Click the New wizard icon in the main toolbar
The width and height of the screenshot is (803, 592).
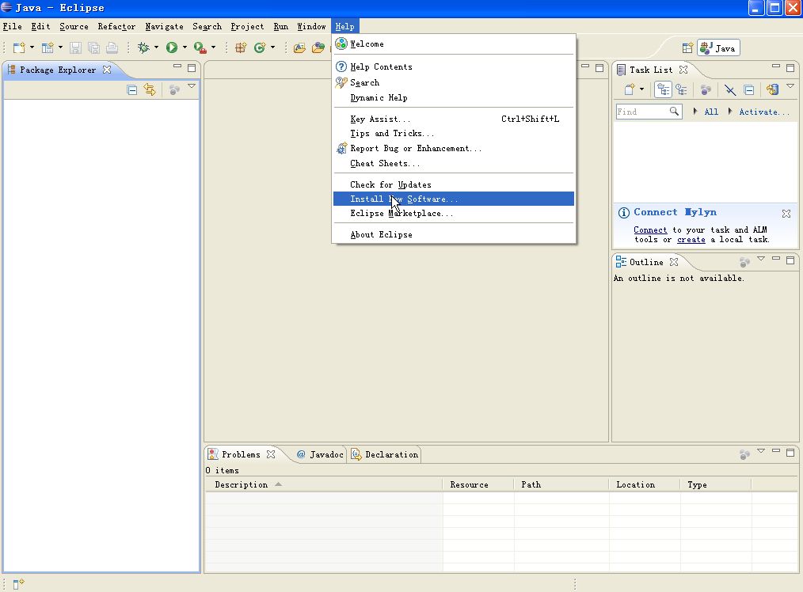tap(19, 47)
